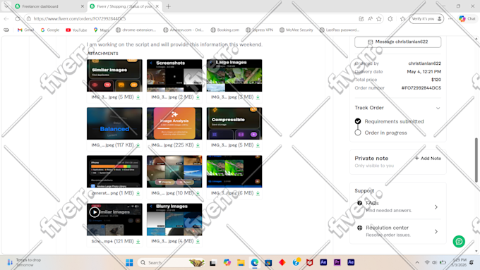Open the YouTube bookmark
Screen dimensions: 480x270
[x=76, y=30]
